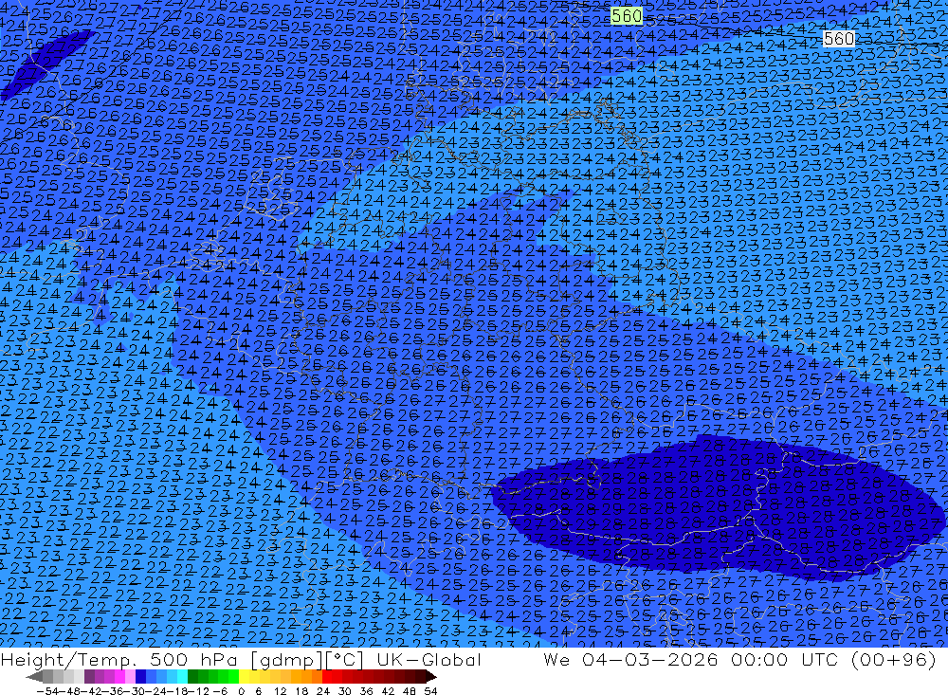Click the '54' maximum legend scale value
Viewport: 948px width, 695px height.
(x=430, y=690)
